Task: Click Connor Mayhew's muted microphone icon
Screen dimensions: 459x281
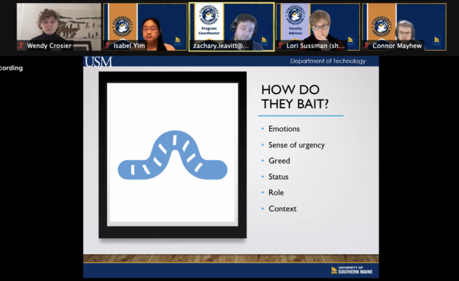Action: 366,46
